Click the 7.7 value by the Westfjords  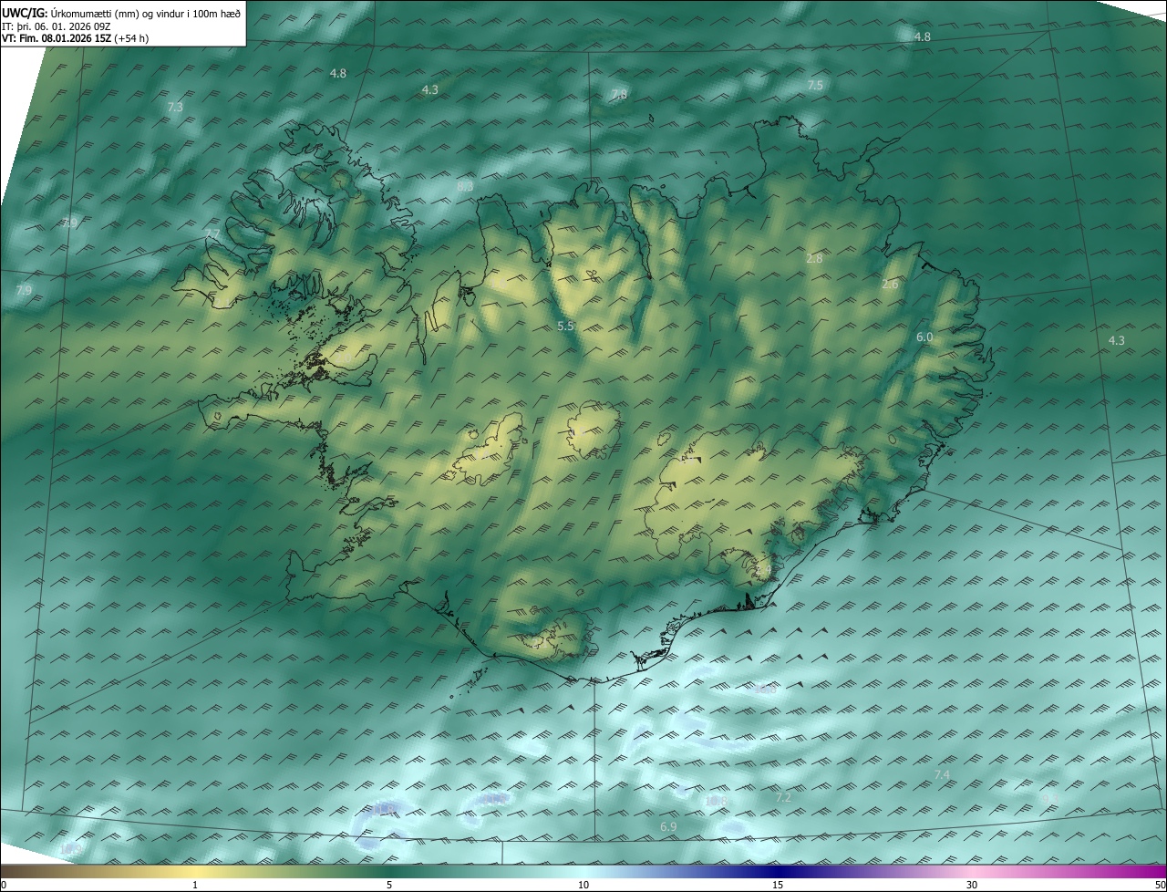(212, 235)
